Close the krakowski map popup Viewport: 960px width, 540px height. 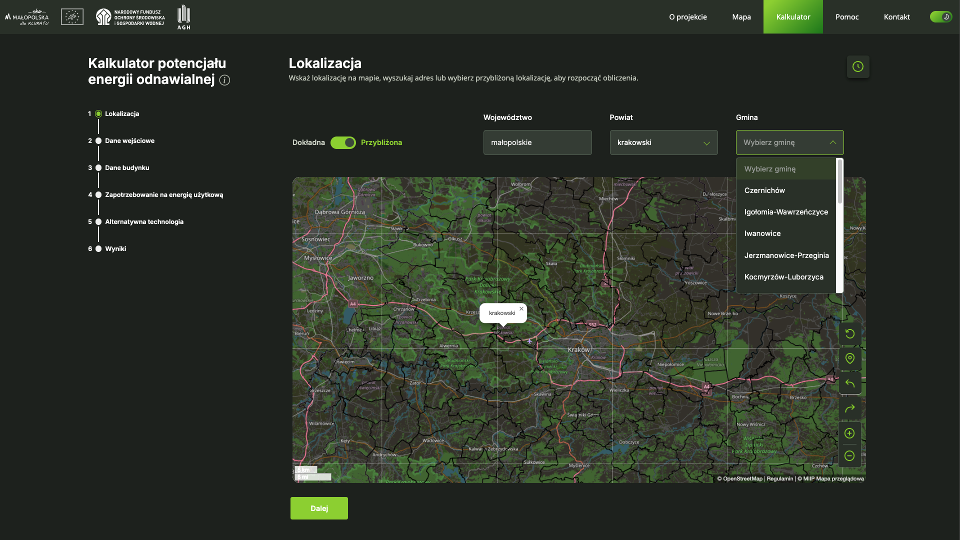(x=521, y=308)
